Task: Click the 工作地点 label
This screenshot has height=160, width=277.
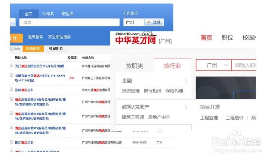Action: (130, 13)
